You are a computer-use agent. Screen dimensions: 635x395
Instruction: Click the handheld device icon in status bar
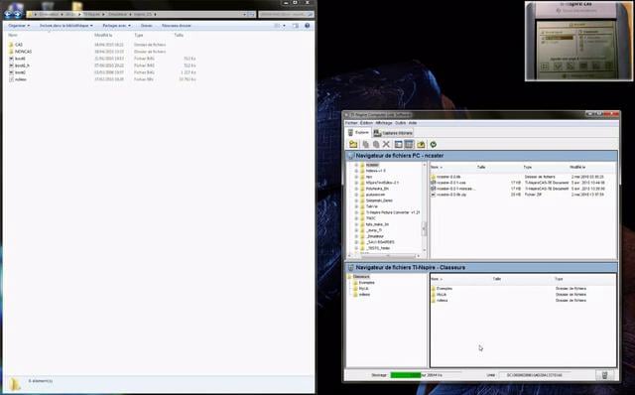coord(604,375)
